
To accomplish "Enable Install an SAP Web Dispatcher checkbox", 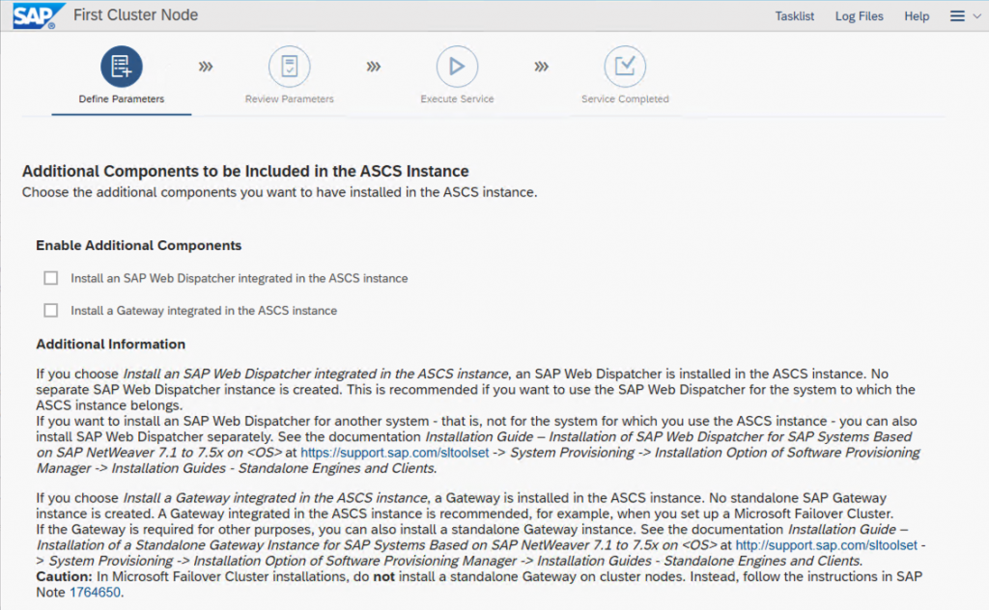I will (51, 278).
